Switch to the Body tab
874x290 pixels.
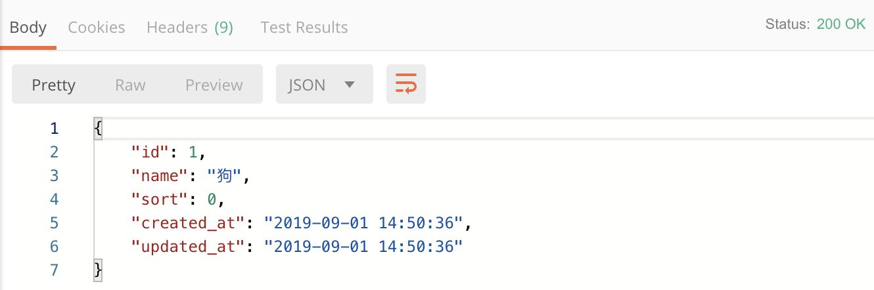tap(28, 28)
